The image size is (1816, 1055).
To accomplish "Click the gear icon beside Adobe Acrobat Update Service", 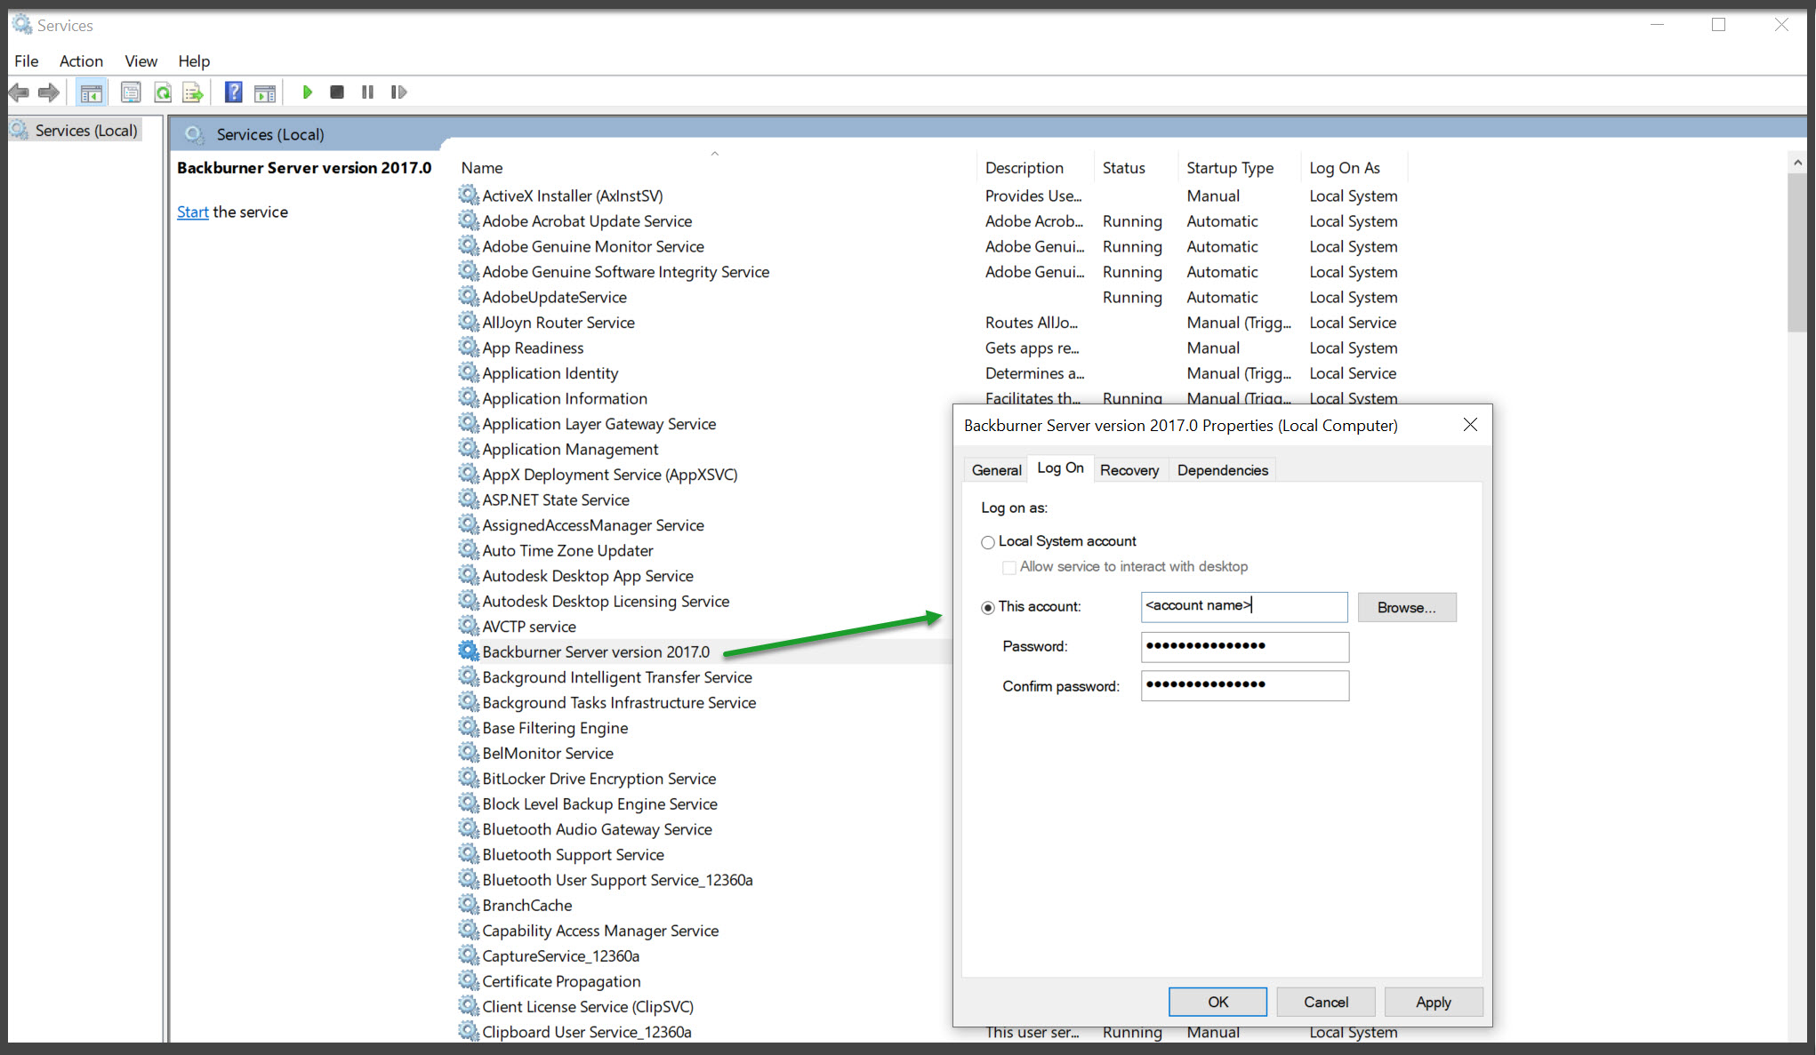I will pyautogui.click(x=469, y=220).
